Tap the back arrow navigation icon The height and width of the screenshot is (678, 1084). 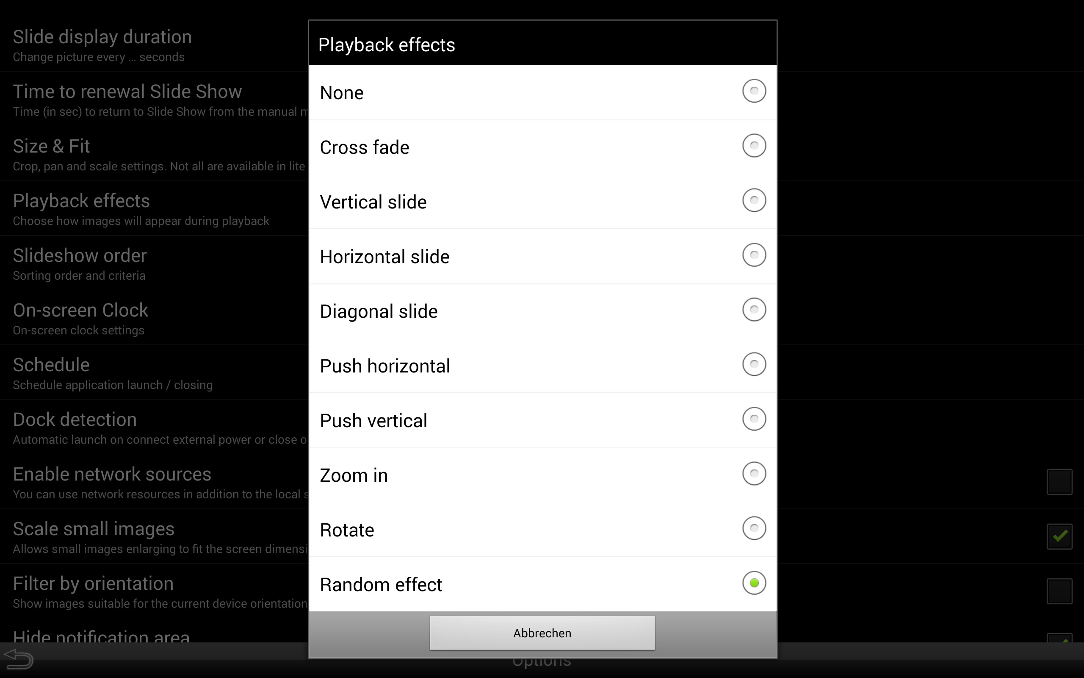pyautogui.click(x=18, y=659)
